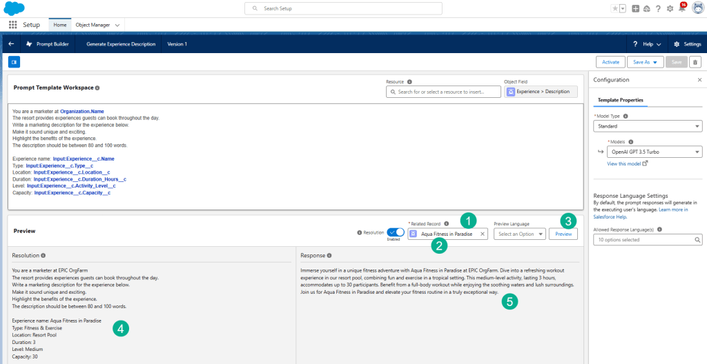Screen dimensions: 707x364
Task: Open the App Launcher grid icon
Action: [12, 25]
